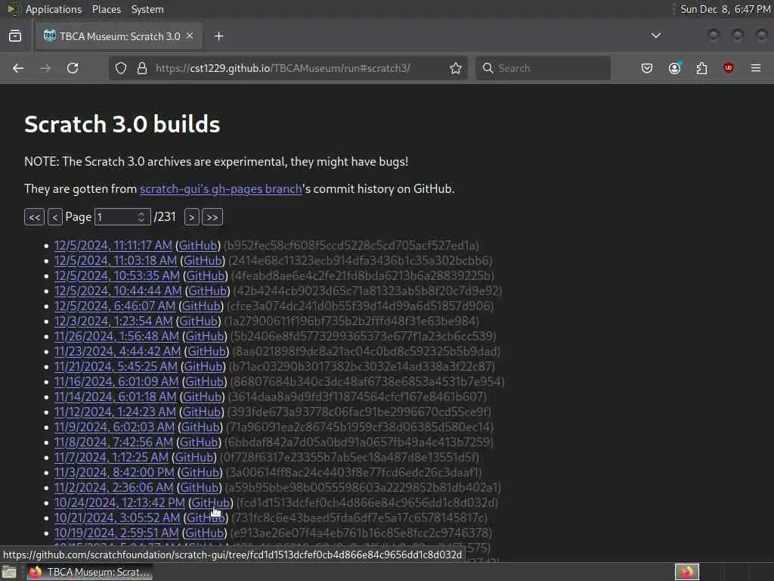
Task: Open GitHub link for 12/5/2024, 11:03:18 AM
Action: [203, 260]
